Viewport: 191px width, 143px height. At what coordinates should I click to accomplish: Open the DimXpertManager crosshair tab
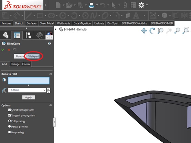[40, 35]
